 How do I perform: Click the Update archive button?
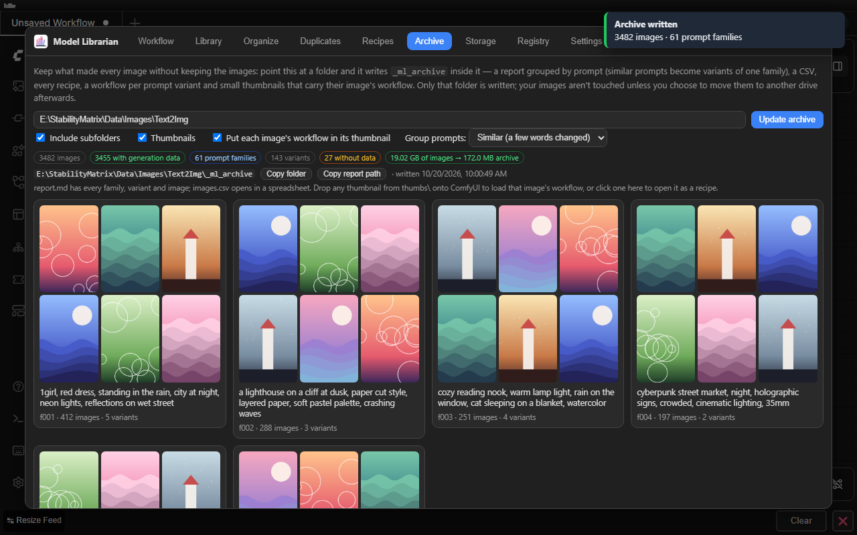(x=787, y=120)
